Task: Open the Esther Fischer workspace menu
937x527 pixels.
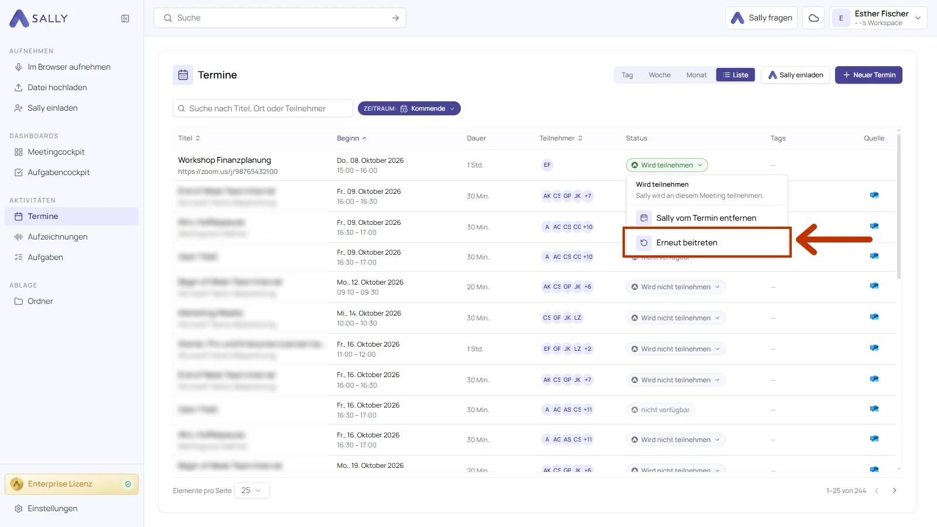Action: tap(878, 18)
